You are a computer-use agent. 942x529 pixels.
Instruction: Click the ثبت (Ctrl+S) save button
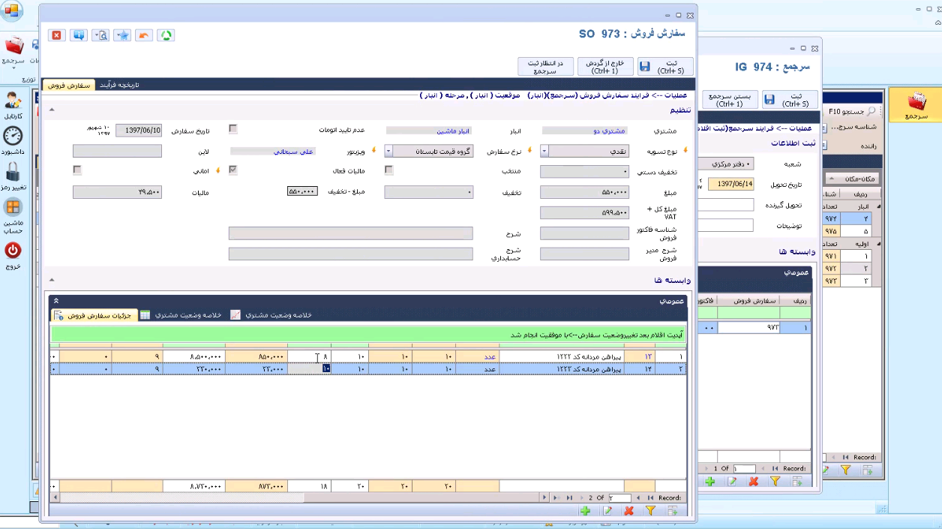pos(665,67)
